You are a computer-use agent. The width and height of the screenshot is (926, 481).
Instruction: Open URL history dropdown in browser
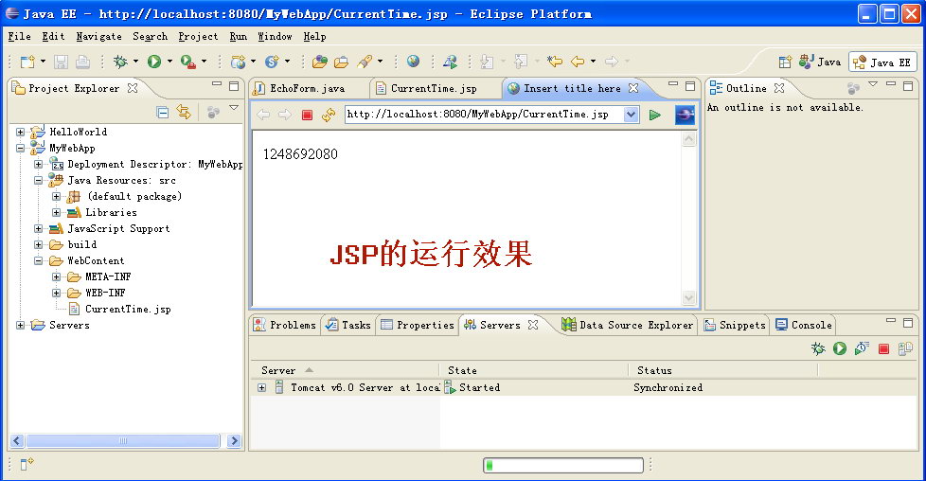coord(631,114)
